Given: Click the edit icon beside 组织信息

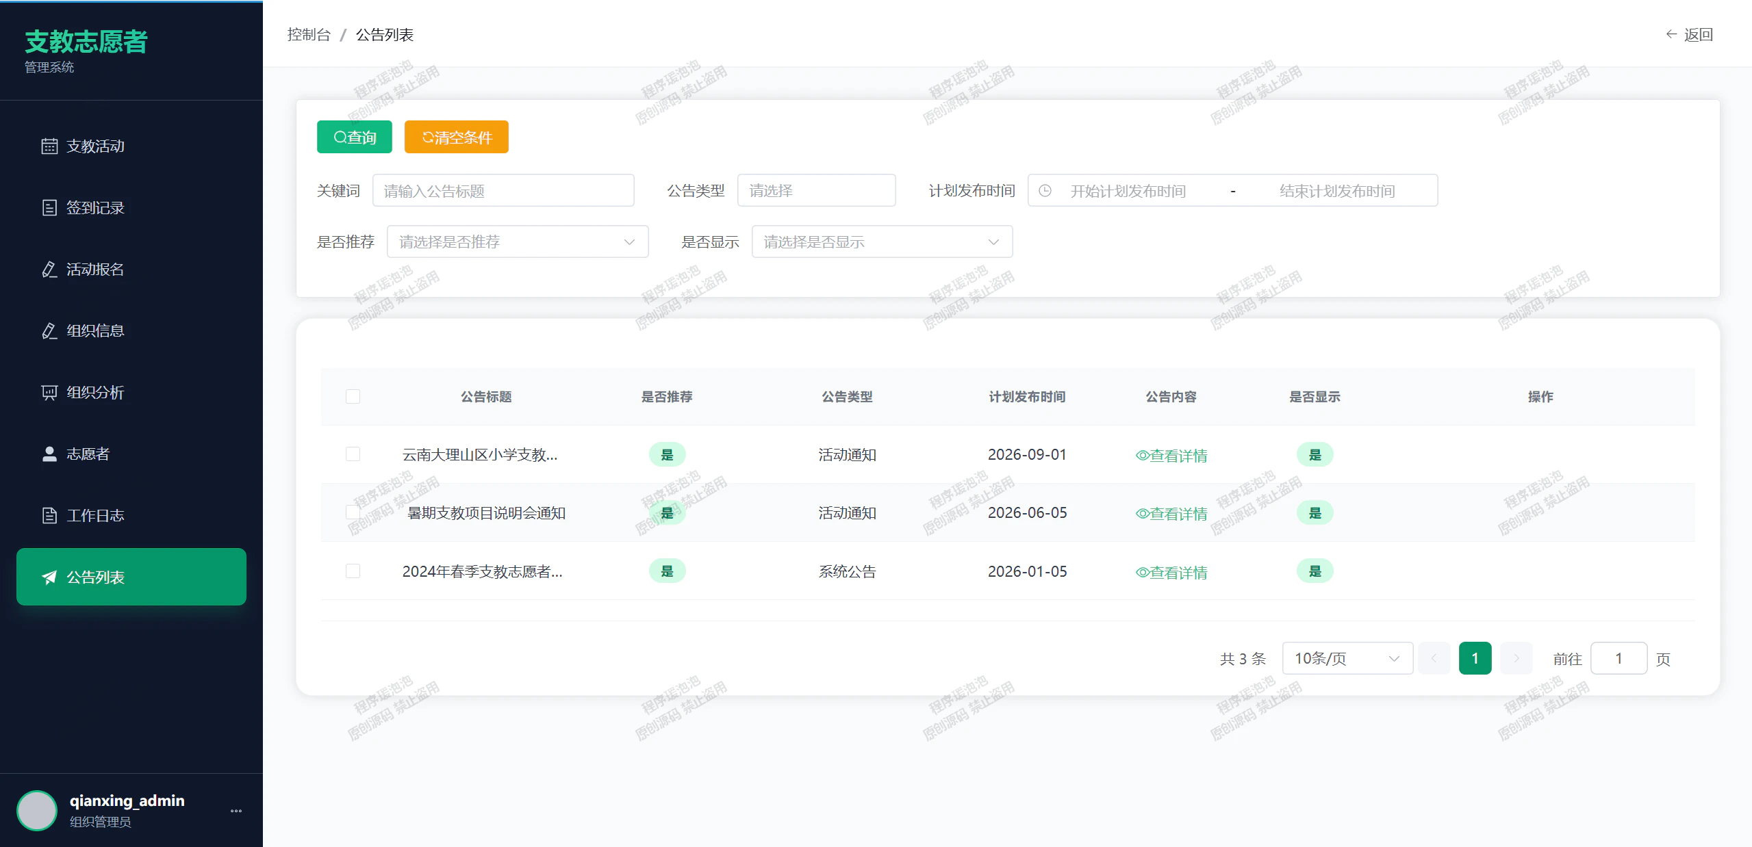Looking at the screenshot, I should 49,331.
